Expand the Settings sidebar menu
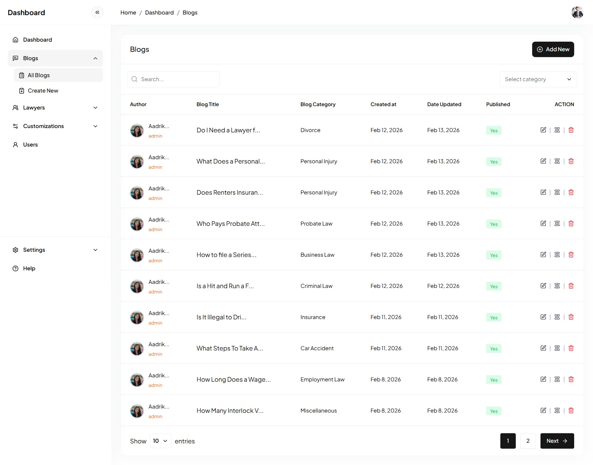The image size is (593, 465). 55,250
